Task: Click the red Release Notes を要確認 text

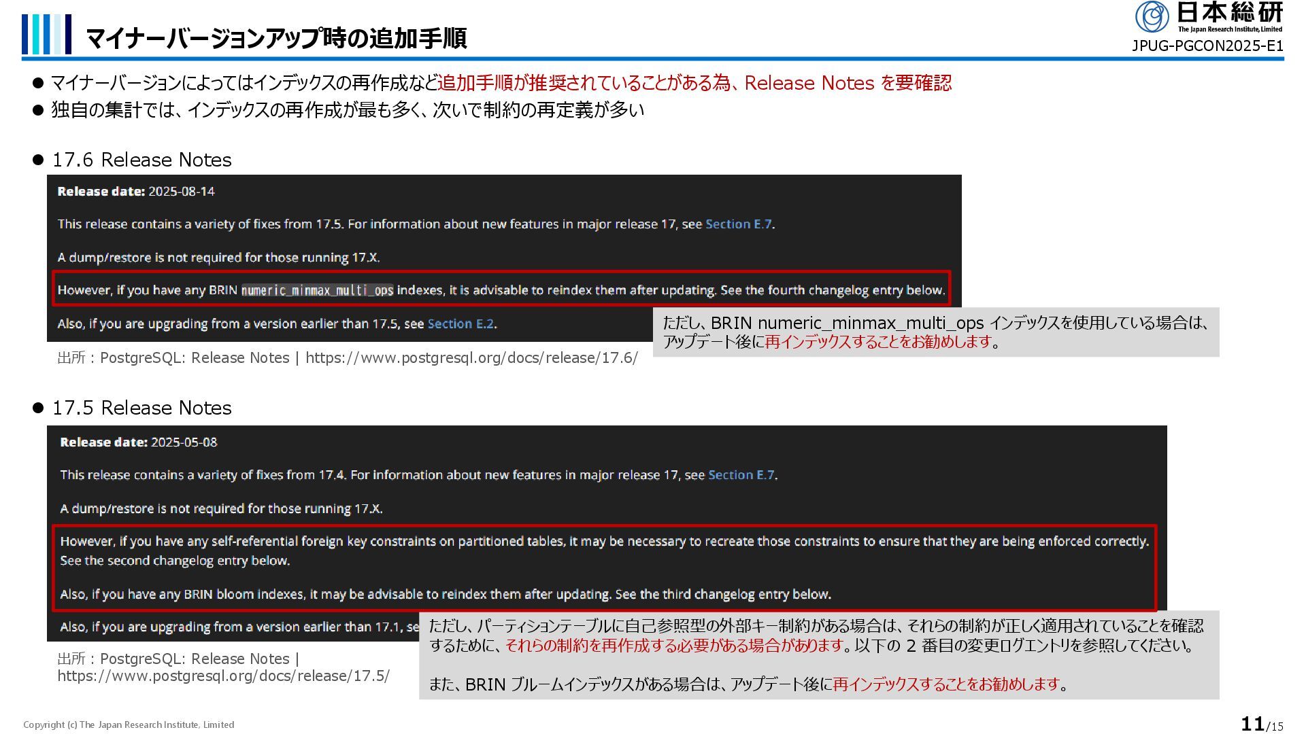Action: click(x=848, y=83)
